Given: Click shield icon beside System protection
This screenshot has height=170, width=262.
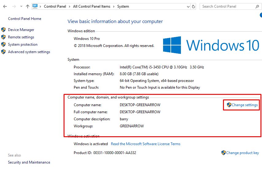Looking at the screenshot, I should (x=3, y=44).
